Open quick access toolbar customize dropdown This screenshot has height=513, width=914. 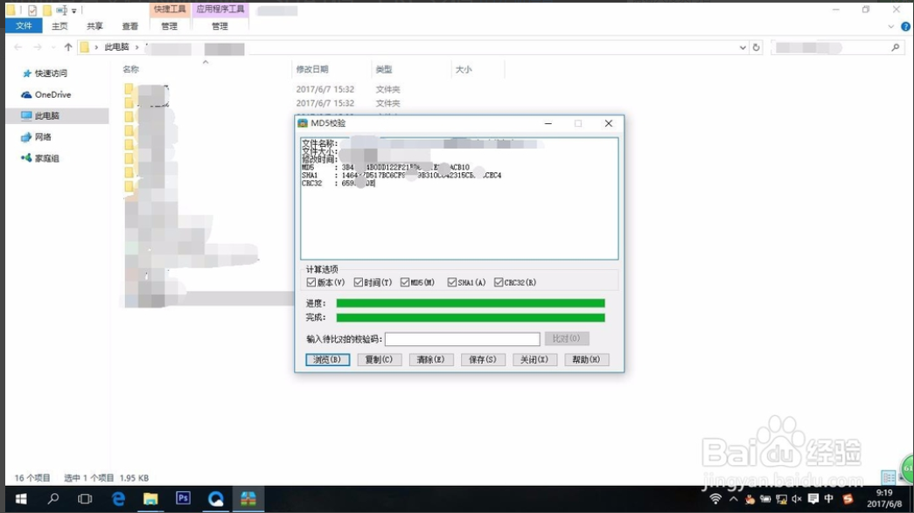74,10
